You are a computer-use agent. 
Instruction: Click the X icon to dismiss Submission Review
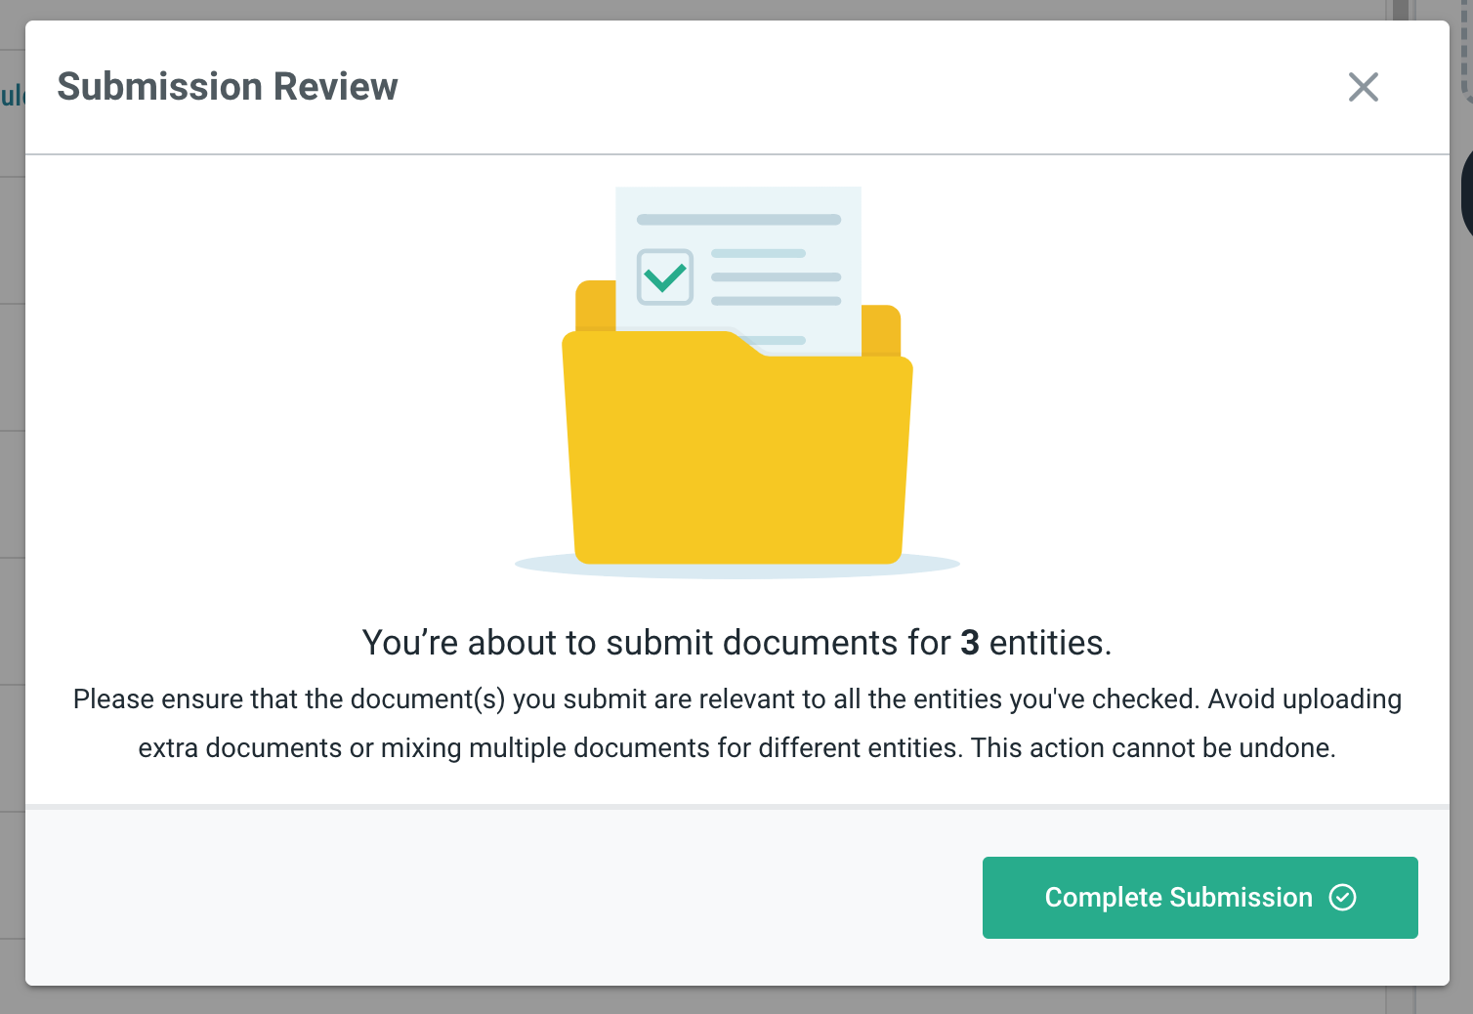1364,87
